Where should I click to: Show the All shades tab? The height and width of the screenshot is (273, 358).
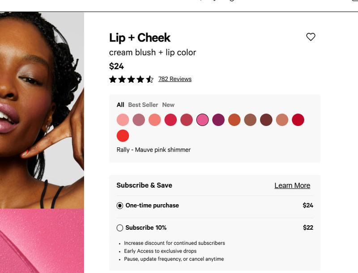[120, 105]
